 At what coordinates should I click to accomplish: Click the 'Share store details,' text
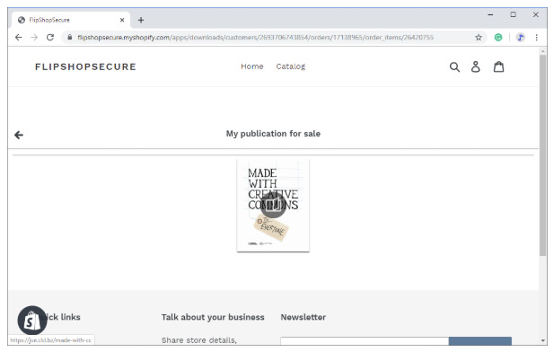click(199, 340)
